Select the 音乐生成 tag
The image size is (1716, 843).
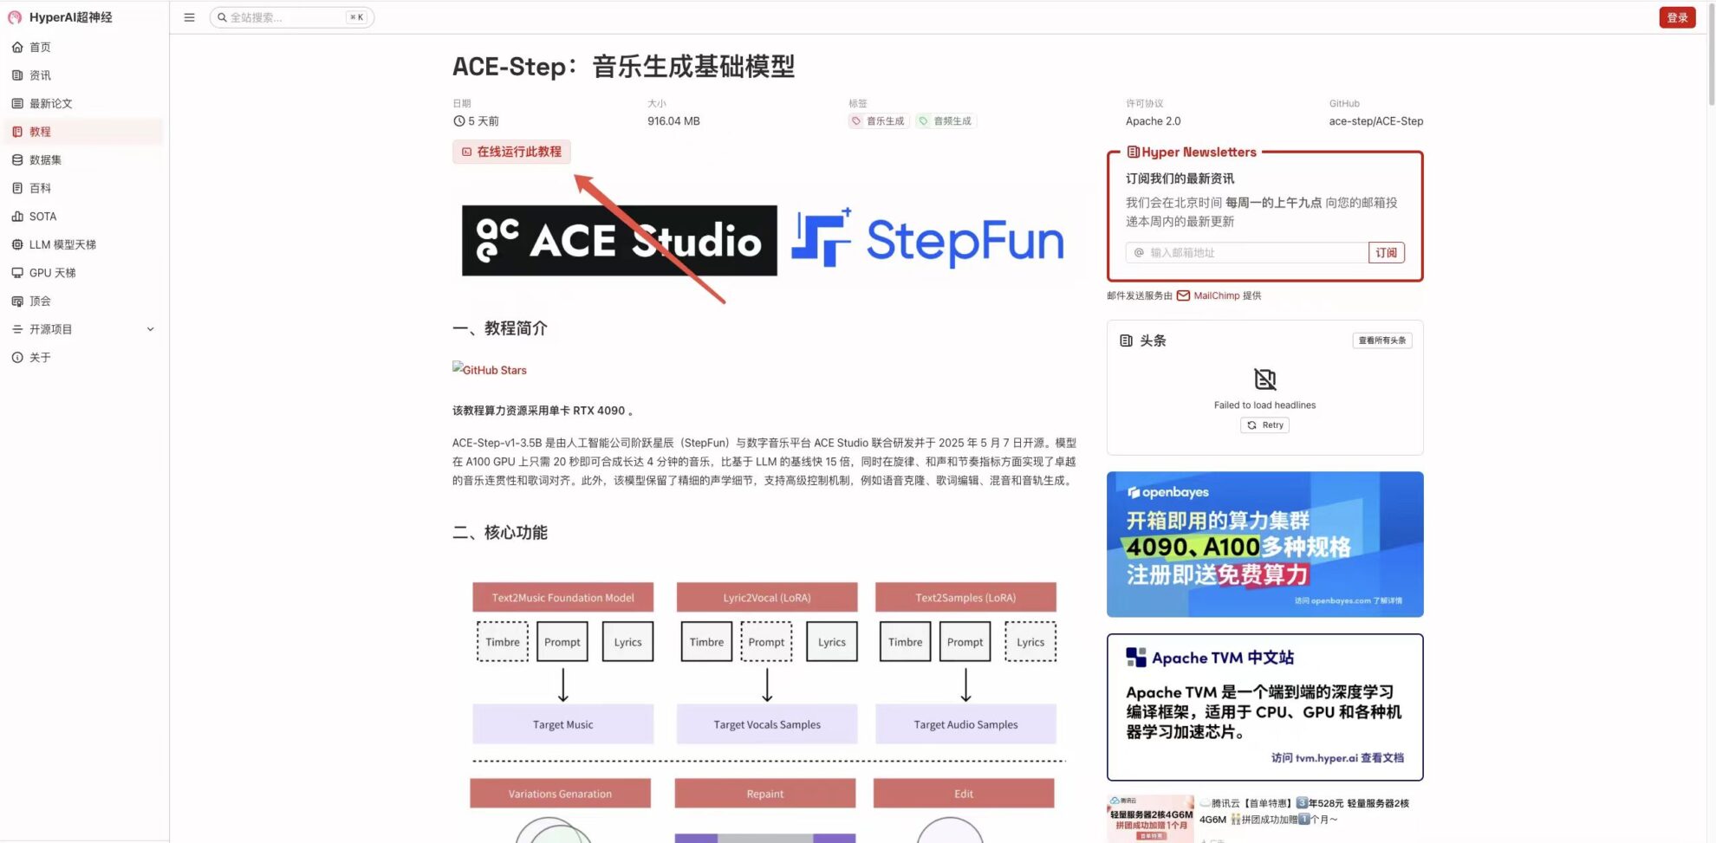878,121
